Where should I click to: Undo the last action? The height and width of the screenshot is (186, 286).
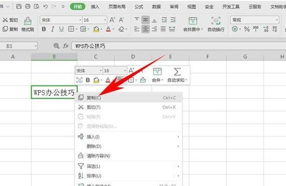pyautogui.click(x=46, y=7)
